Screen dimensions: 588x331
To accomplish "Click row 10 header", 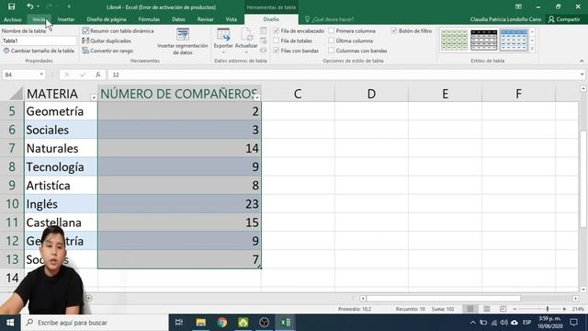I will [x=12, y=204].
